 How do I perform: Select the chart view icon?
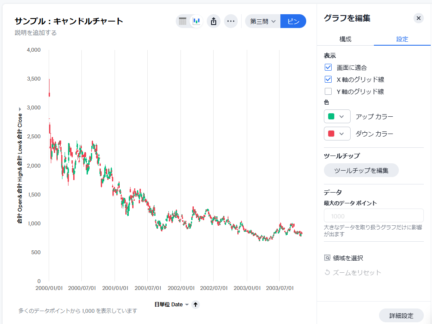point(196,21)
